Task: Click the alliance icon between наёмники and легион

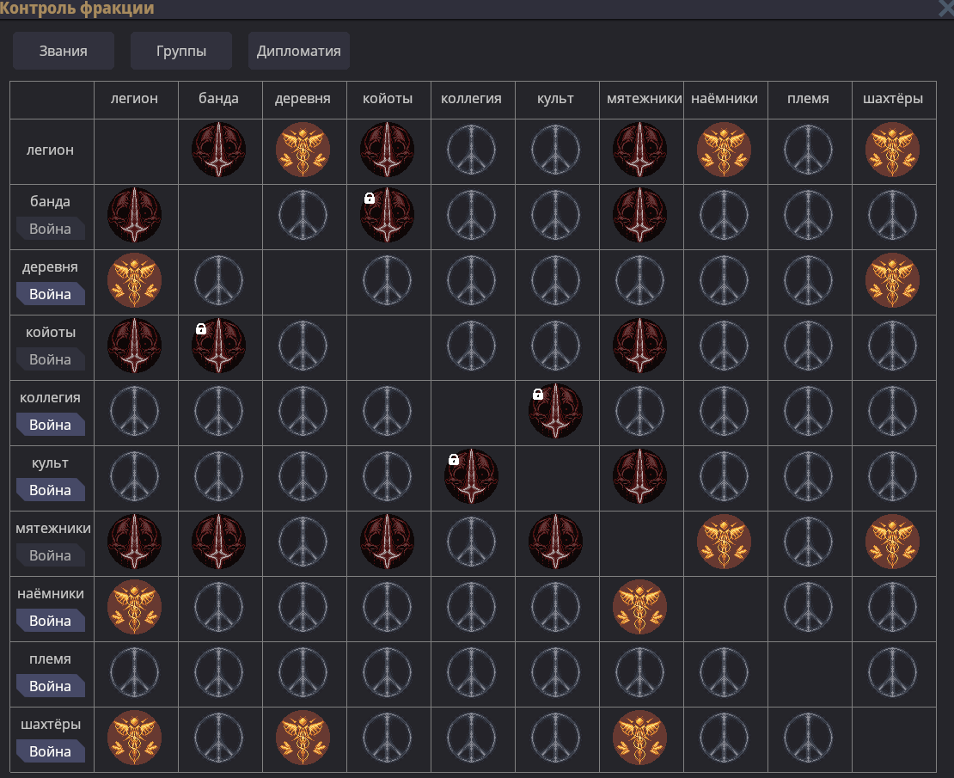Action: [x=135, y=608]
